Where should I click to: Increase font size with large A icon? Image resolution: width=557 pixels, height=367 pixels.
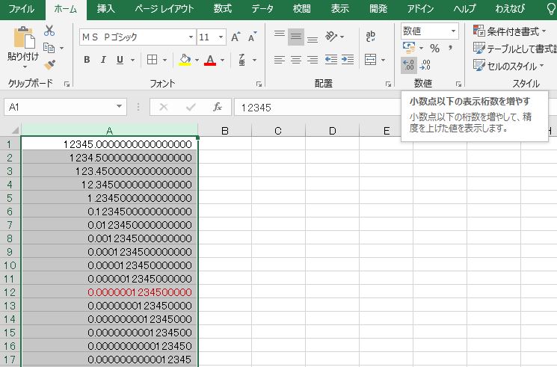(236, 37)
